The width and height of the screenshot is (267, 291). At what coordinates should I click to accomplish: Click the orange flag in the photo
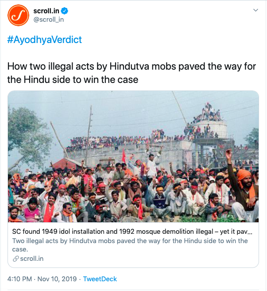click(x=124, y=156)
